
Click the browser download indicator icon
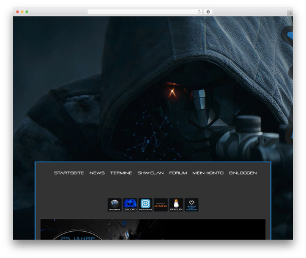pos(208,12)
